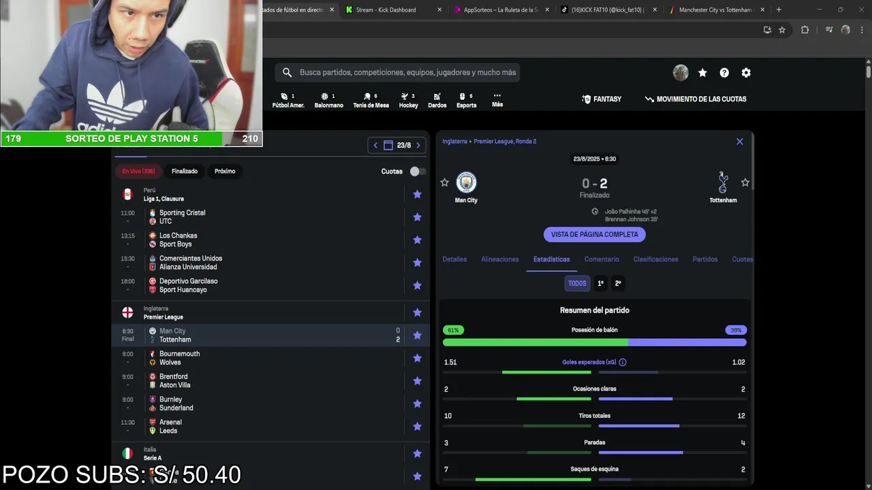Image resolution: width=872 pixels, height=490 pixels.
Task: Favorite Burnley vs Sunderland match
Action: (417, 404)
